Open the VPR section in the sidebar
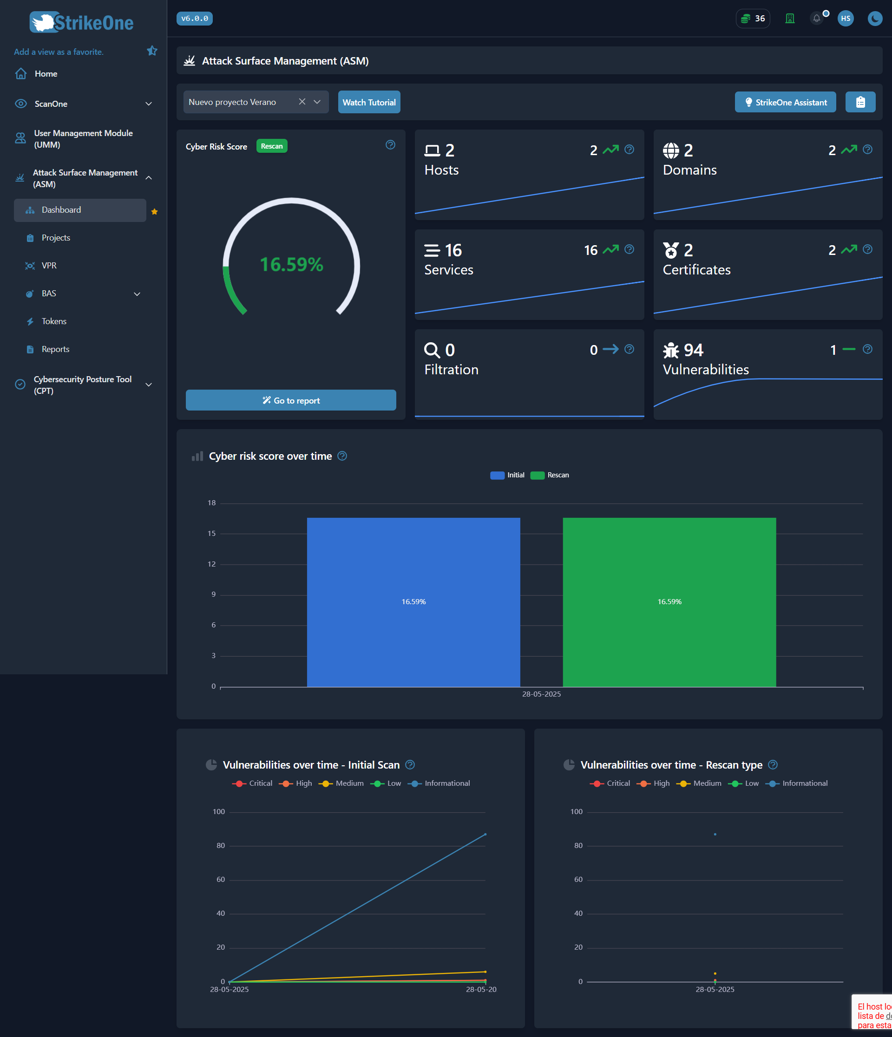This screenshot has height=1037, width=892. coord(49,265)
